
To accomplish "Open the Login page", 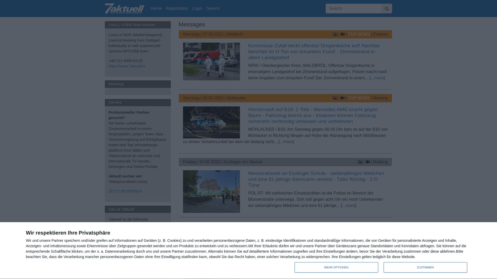I will click(197, 8).
